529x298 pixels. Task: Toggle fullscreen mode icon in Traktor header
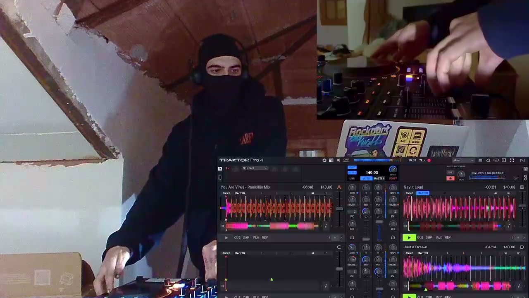512,160
